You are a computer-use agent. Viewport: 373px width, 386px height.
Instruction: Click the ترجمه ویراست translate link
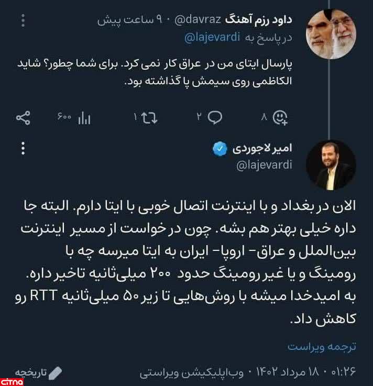pos(322,347)
